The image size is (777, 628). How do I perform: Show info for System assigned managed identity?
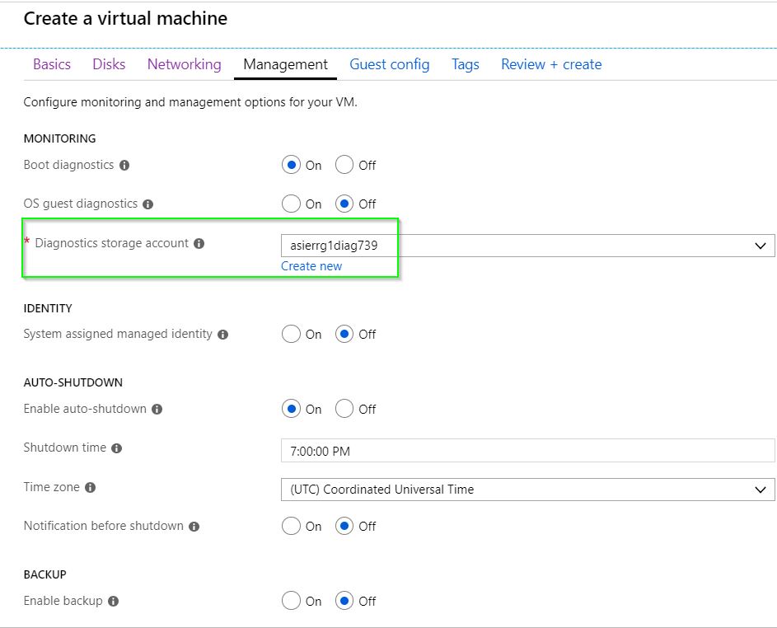[x=223, y=335]
